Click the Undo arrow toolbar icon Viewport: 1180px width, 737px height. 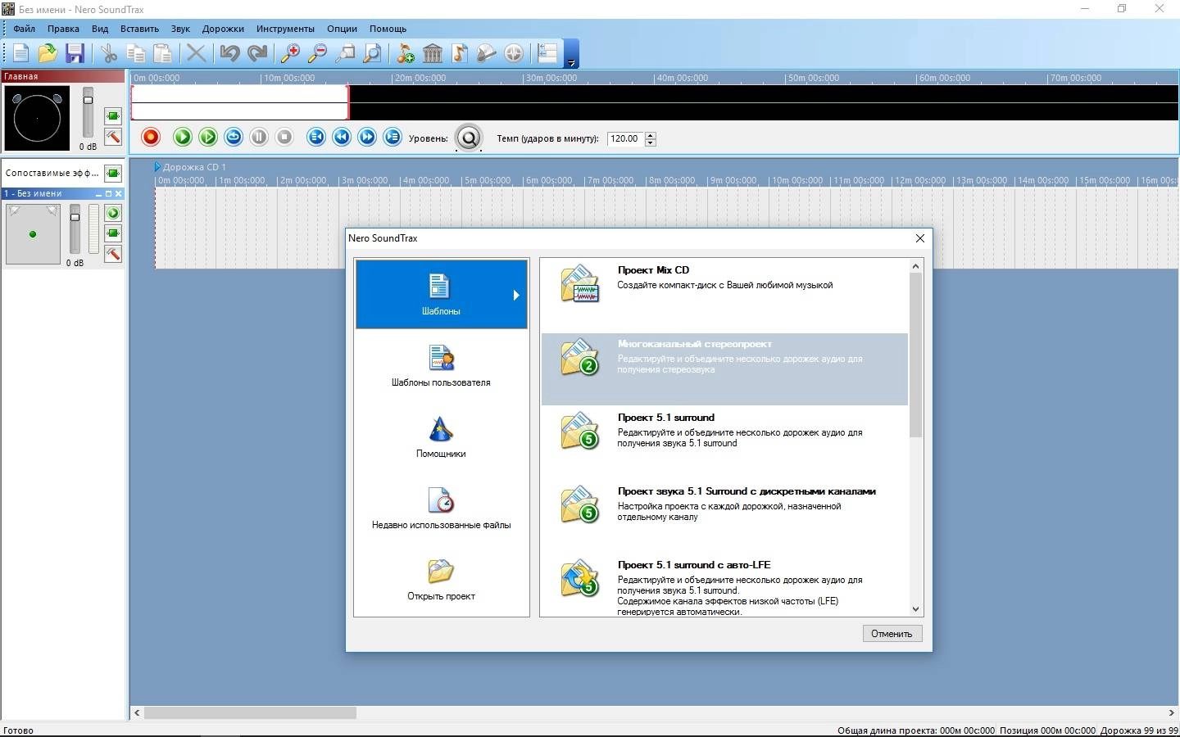pyautogui.click(x=229, y=54)
